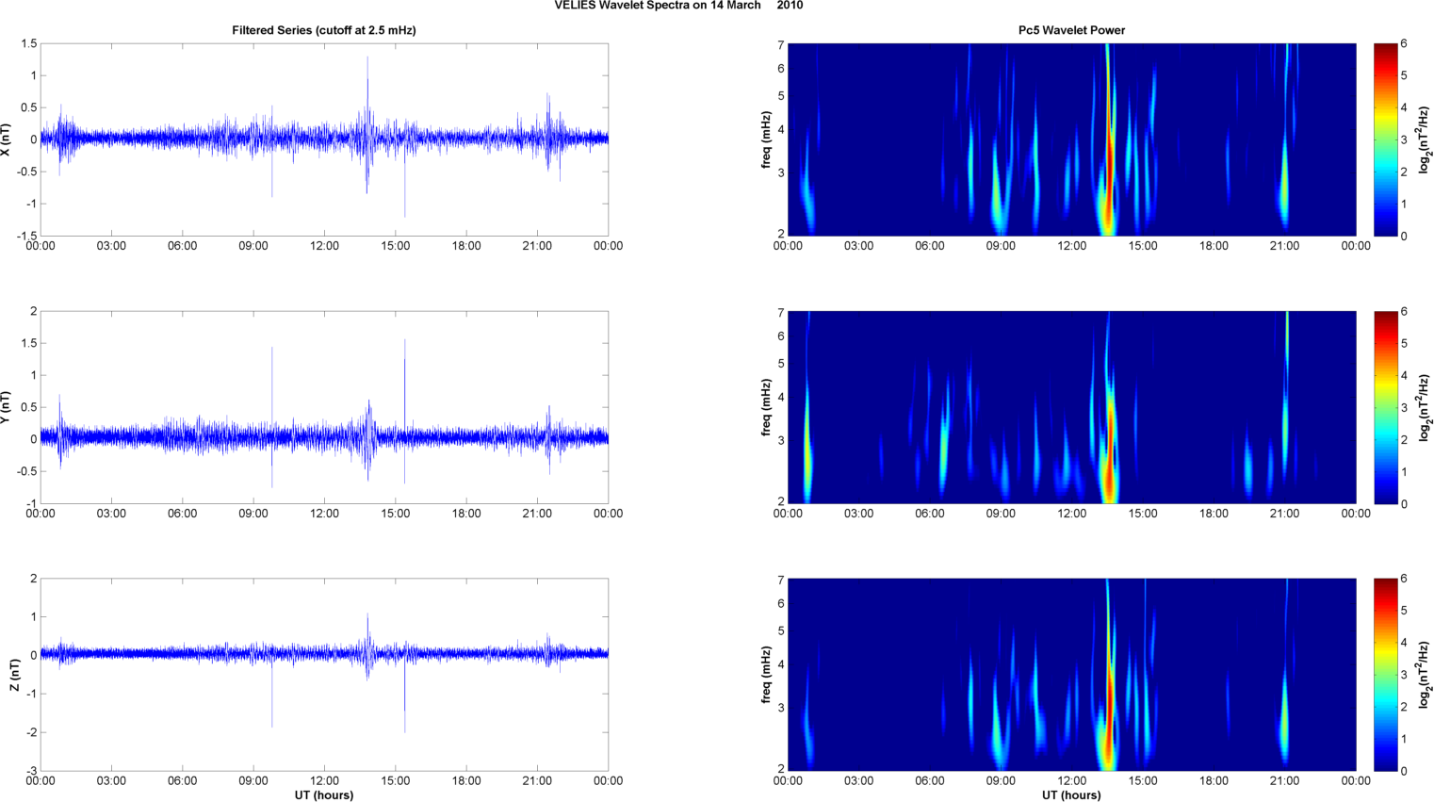Click the '15:00' tick under the top wavelet plot

pos(1143,246)
